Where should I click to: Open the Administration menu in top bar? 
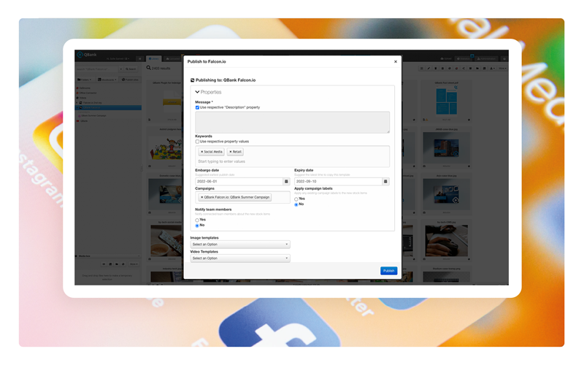point(486,59)
